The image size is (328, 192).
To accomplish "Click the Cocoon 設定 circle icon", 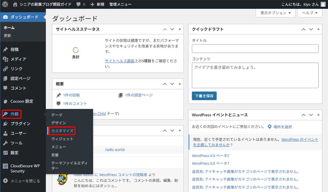I will point(5,101).
